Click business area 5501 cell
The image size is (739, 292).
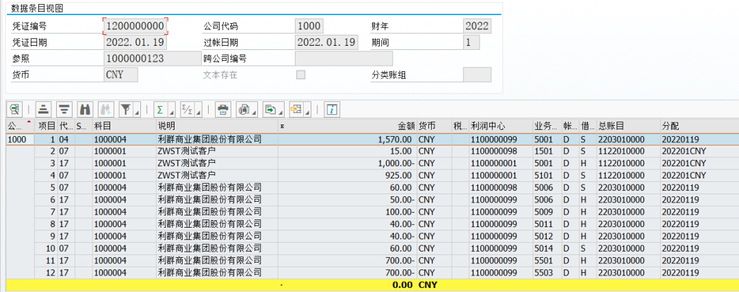pos(547,261)
